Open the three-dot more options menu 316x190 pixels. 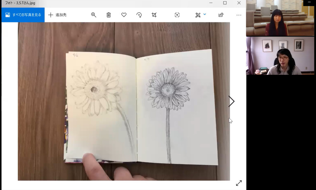pyautogui.click(x=239, y=15)
